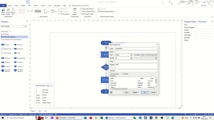
Task: Switch to the Developer tab
Action: 57,6
